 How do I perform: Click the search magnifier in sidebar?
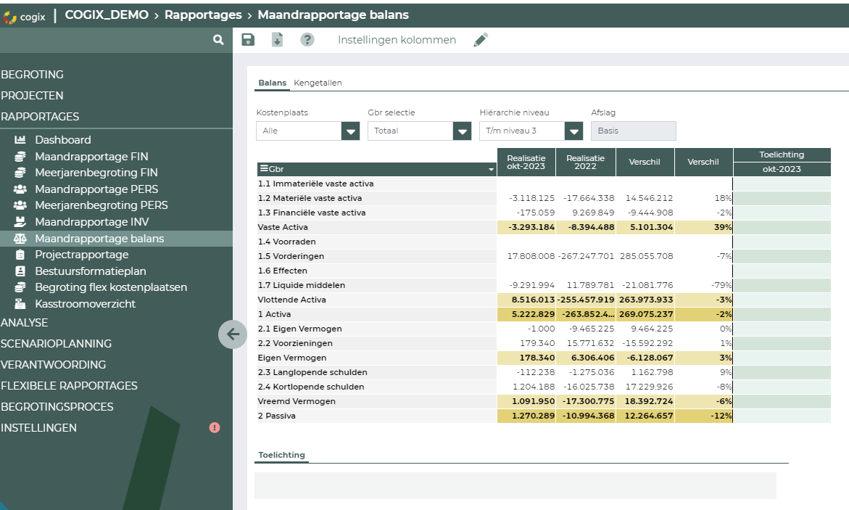(218, 41)
